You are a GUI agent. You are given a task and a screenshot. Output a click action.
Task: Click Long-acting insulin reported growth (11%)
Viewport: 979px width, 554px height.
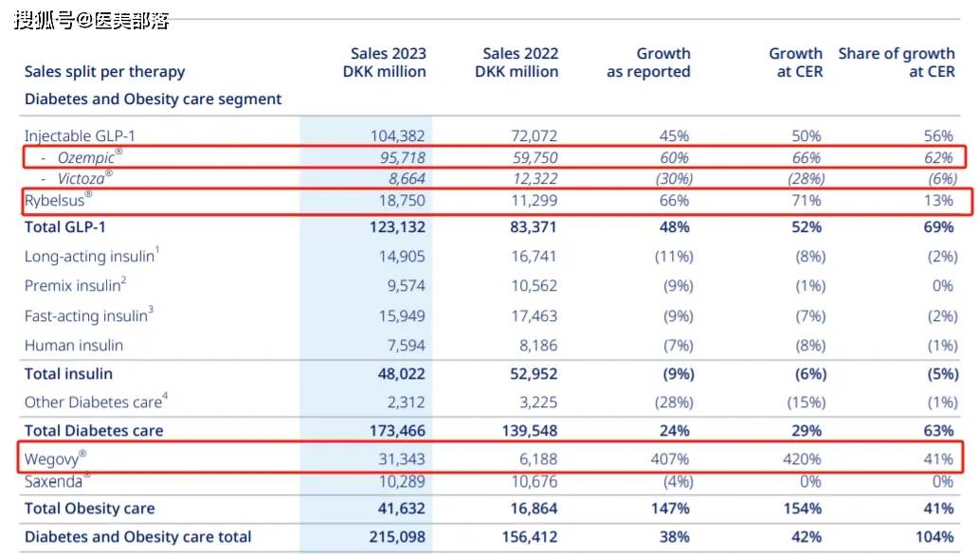coord(674,257)
